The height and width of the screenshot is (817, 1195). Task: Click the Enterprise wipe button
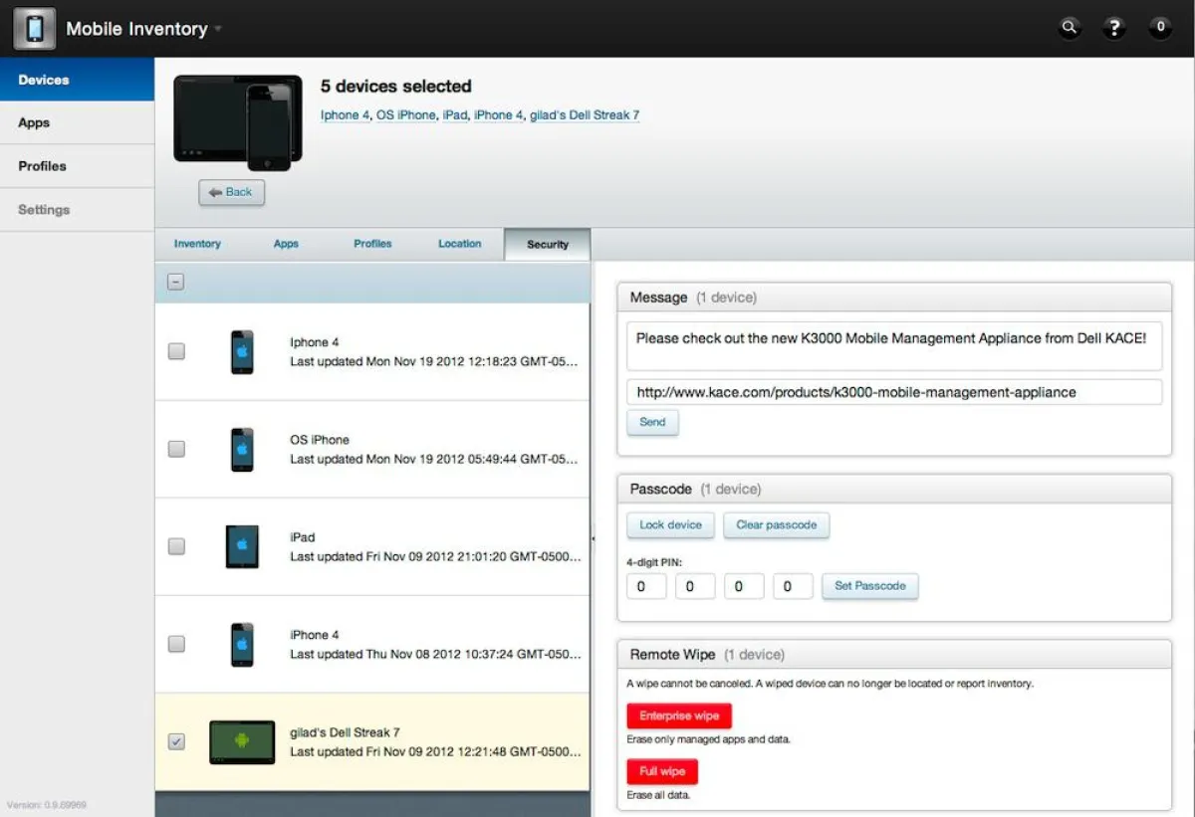point(679,715)
